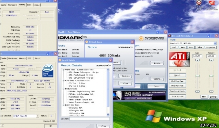219x128 pixels.
Task: Click the 4061 3DMarks score text
Action: [109, 55]
